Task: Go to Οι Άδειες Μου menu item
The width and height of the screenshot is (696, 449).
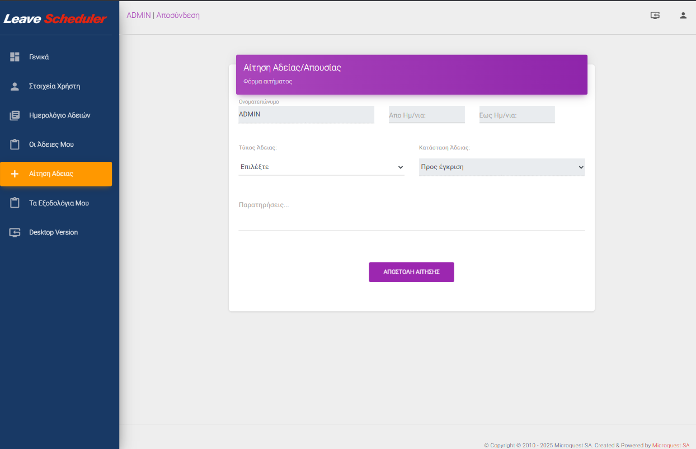Action: pos(51,144)
